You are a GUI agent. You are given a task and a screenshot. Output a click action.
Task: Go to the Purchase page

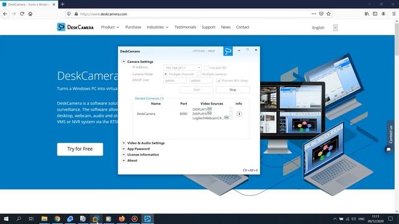tap(133, 27)
